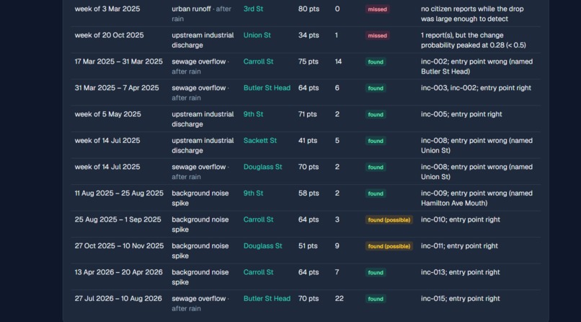This screenshot has height=322, width=581.
Task: Open Butler St Head link in 31 Mar 2025 row
Action: [267, 88]
